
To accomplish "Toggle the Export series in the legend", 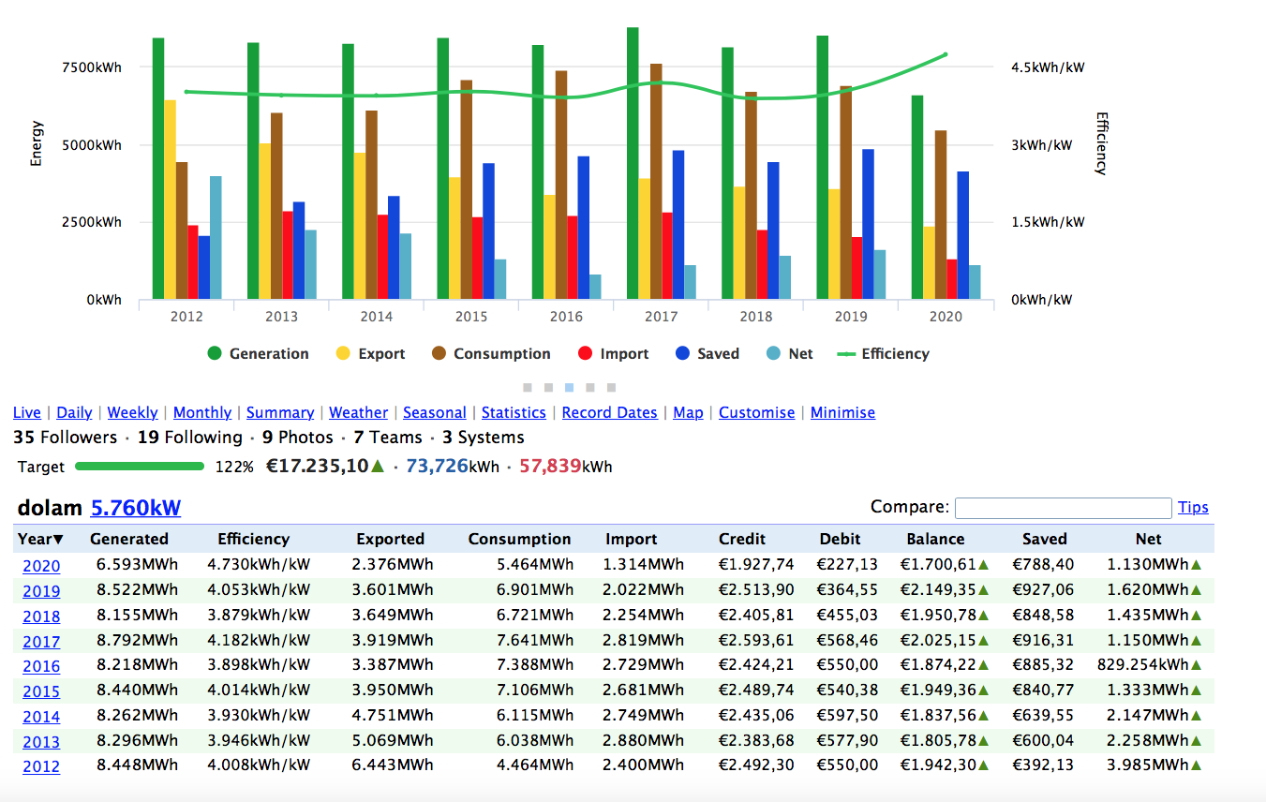I will 370,354.
